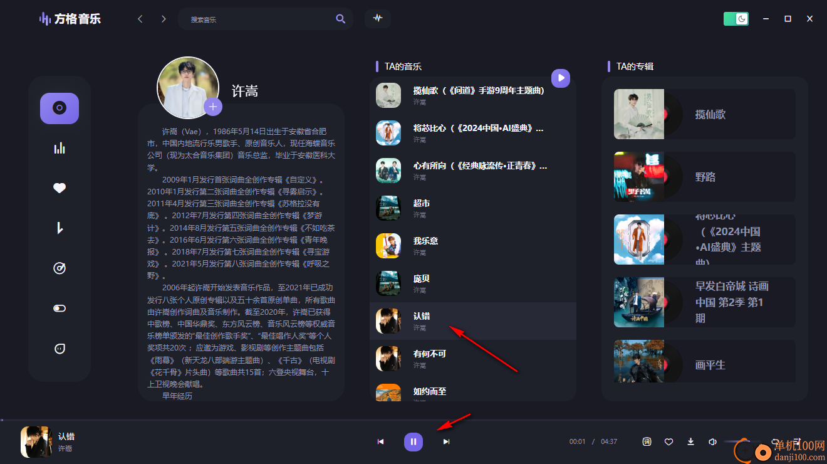This screenshot has height=464, width=827.
Task: Select the song 我乐意
Action: pyautogui.click(x=473, y=246)
